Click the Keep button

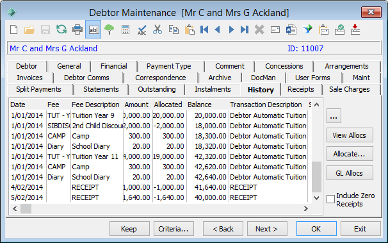point(129,229)
